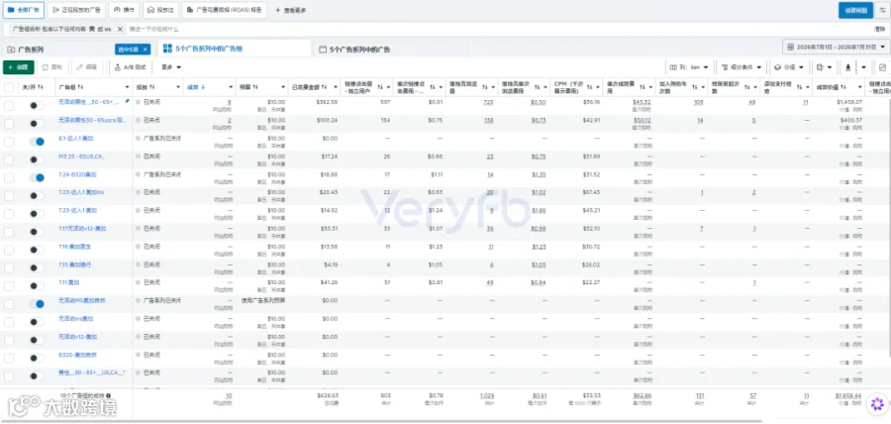Open the 7.17无活动v12-美加 ad set link

pos(82,229)
